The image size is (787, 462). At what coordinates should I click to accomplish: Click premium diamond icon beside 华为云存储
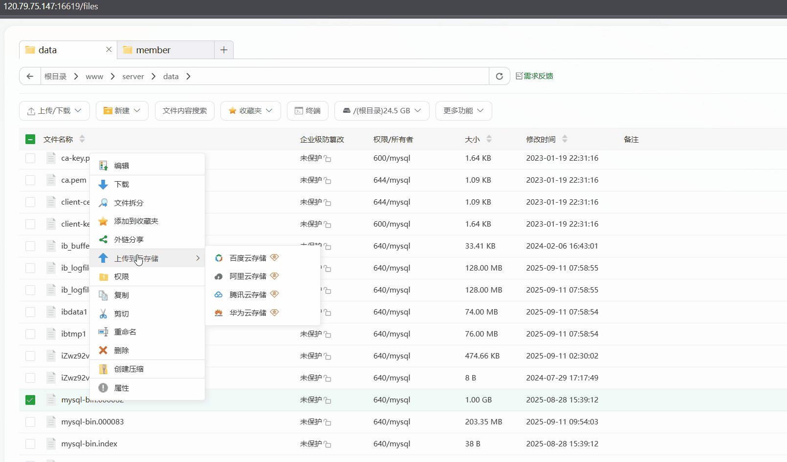point(274,313)
